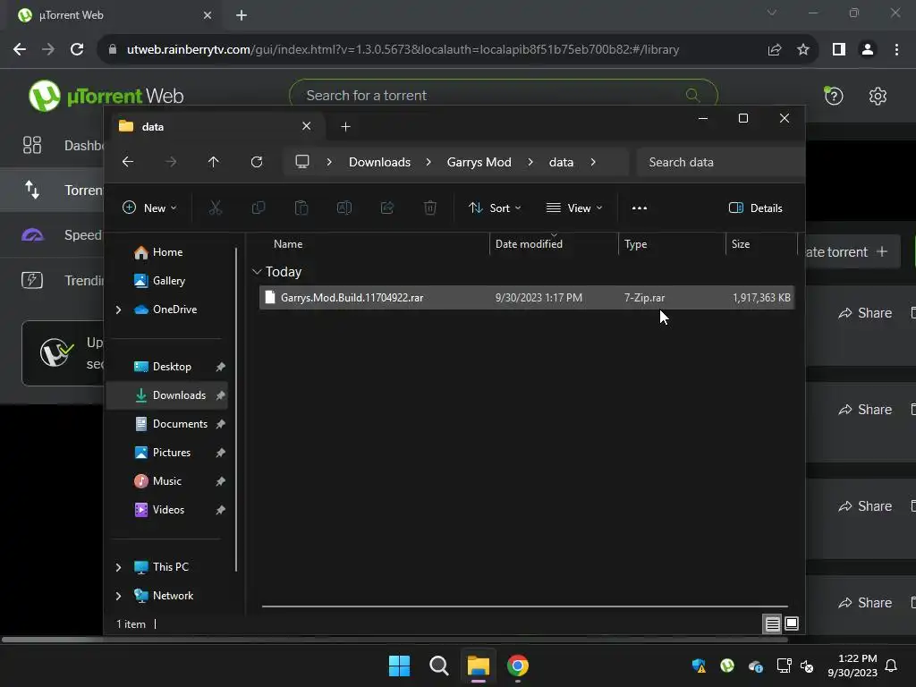
Task: Bookmark this page with star icon
Action: [803, 50]
